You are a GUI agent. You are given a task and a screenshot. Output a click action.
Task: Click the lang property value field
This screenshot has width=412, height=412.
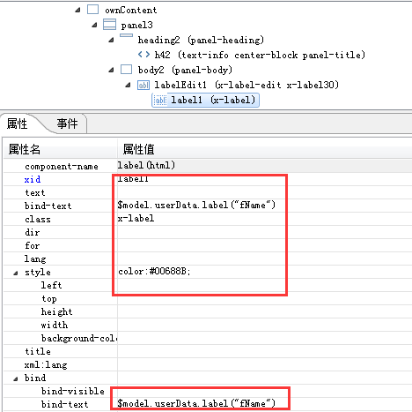(265, 258)
